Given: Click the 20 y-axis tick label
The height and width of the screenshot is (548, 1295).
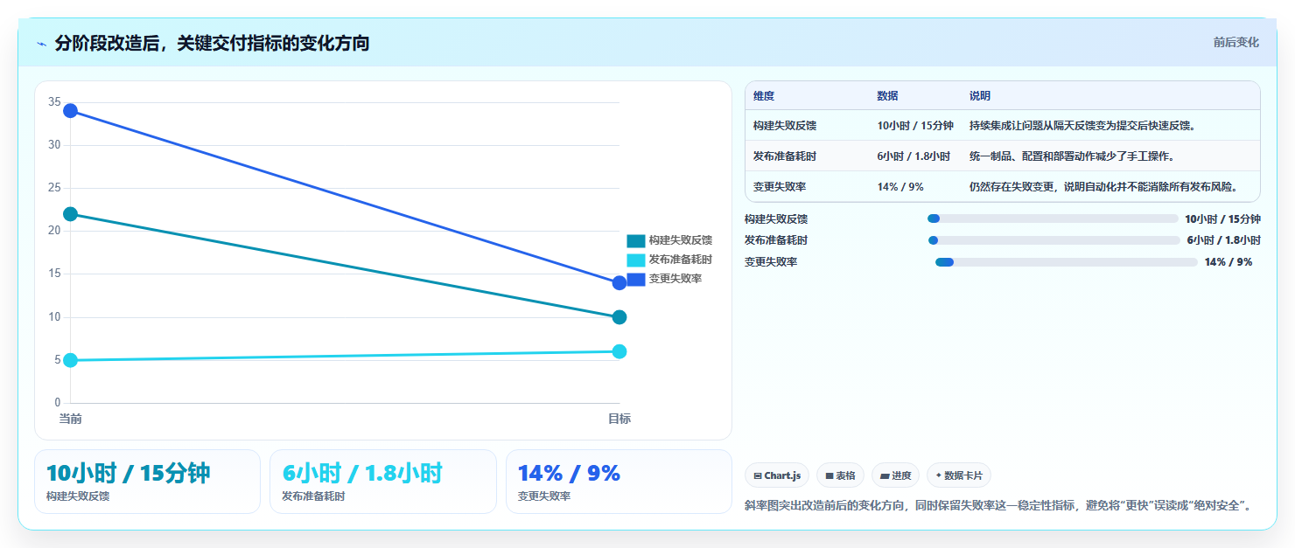Looking at the screenshot, I should (x=54, y=231).
